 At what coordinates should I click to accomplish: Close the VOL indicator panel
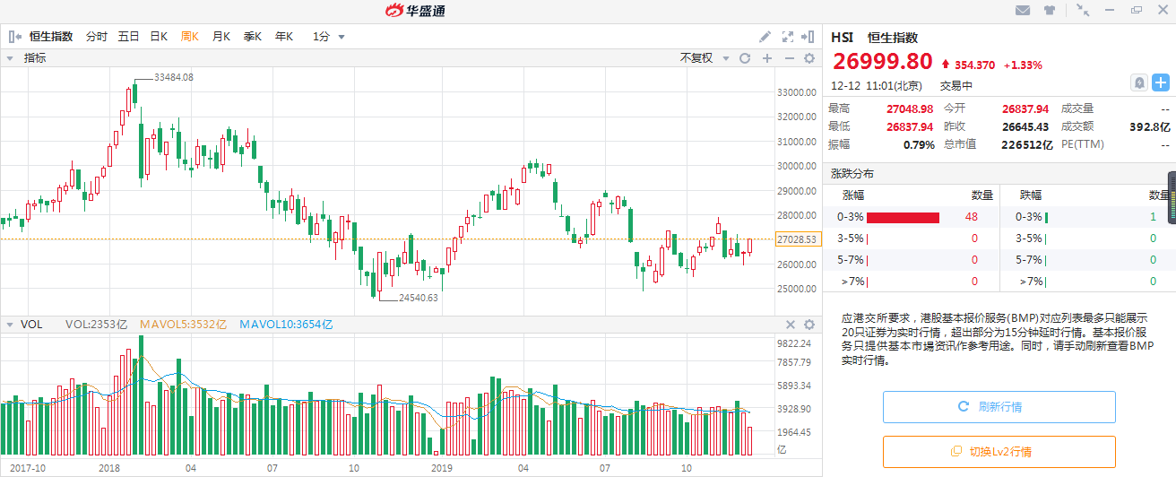(791, 325)
